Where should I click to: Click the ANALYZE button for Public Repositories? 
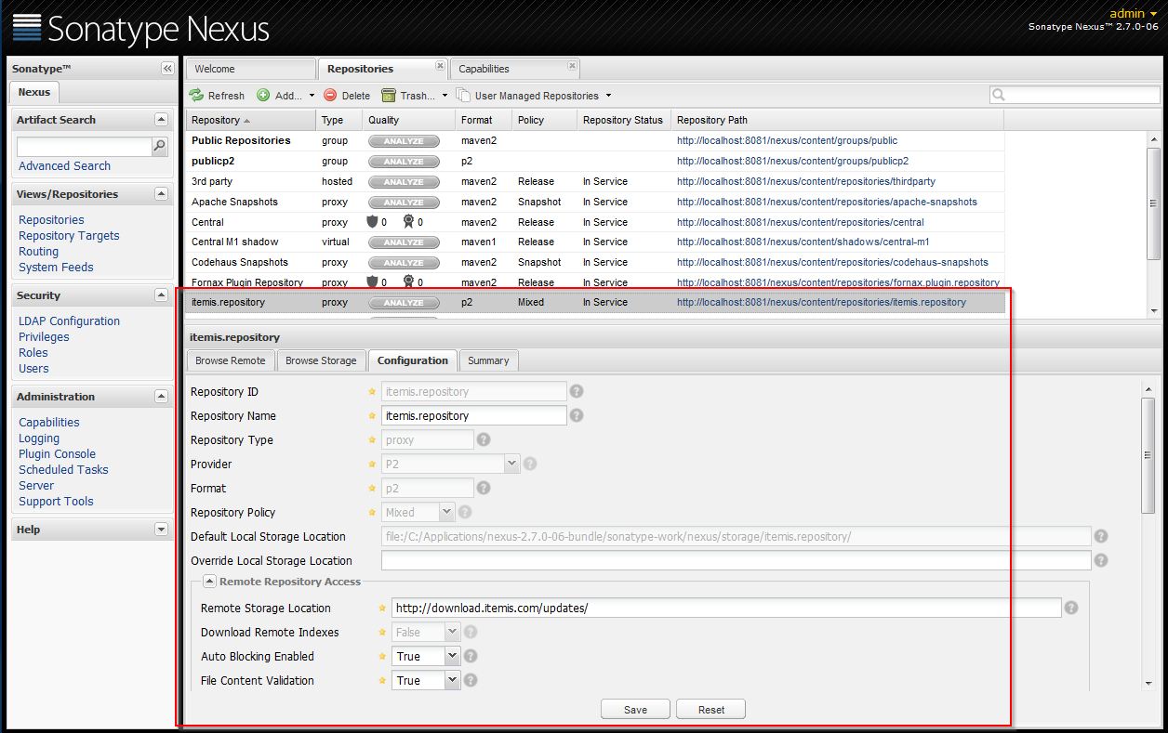404,141
